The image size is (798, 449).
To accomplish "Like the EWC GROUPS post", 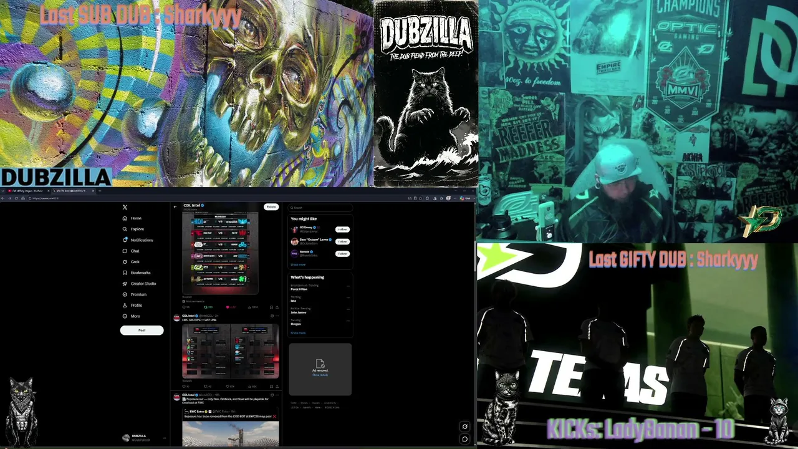I will 229,386.
